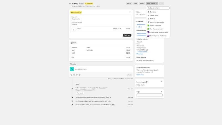This screenshot has width=222, height=125.
Task: Click the Fraud analysis info icon
Action: click(x=147, y=82)
